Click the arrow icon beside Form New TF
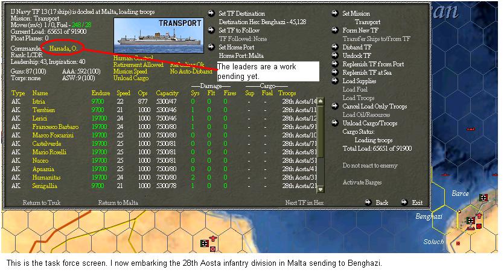This screenshot has width=504, height=273. [x=335, y=30]
